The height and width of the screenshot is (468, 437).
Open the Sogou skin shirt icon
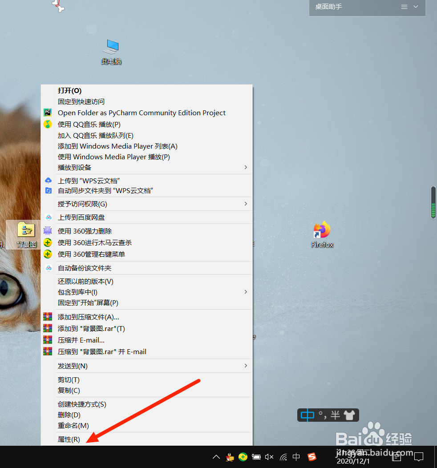pos(349,415)
